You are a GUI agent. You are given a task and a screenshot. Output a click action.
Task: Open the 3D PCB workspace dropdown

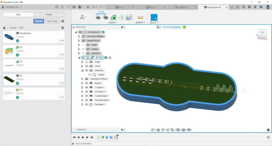(x=83, y=17)
